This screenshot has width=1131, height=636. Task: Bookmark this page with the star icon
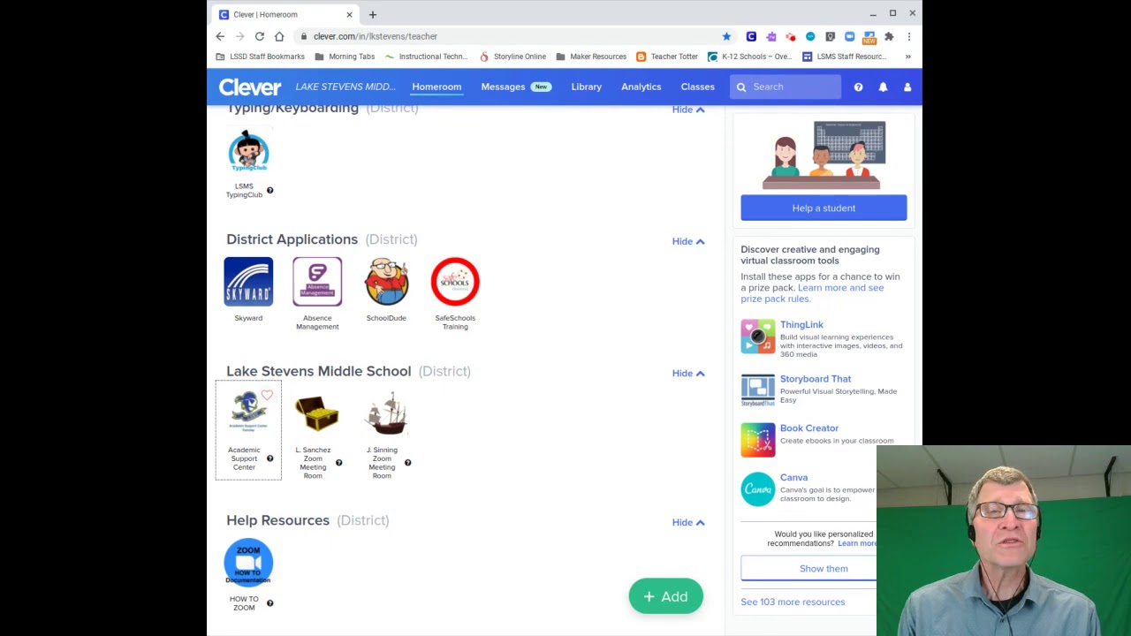click(x=726, y=36)
